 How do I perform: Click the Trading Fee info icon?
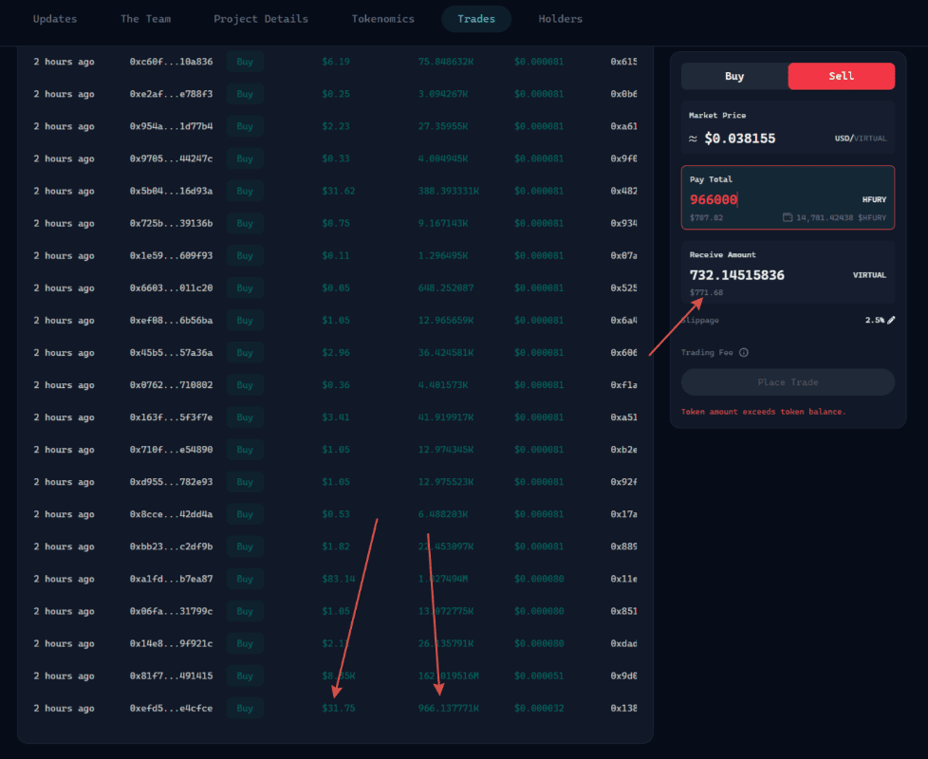tap(743, 353)
